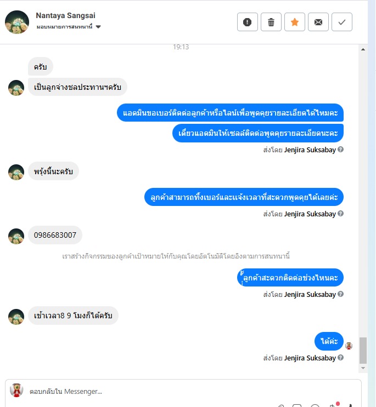This screenshot has height=407, width=376.
Task: Click help icon under the convenient-time question
Action: pyautogui.click(x=341, y=294)
